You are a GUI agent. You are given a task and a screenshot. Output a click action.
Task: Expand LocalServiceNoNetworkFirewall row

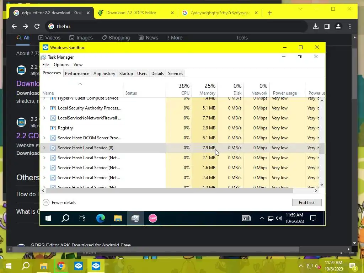tap(44, 118)
